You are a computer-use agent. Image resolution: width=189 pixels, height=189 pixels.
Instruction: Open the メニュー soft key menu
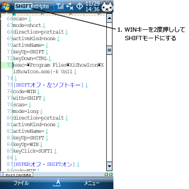point(92,183)
